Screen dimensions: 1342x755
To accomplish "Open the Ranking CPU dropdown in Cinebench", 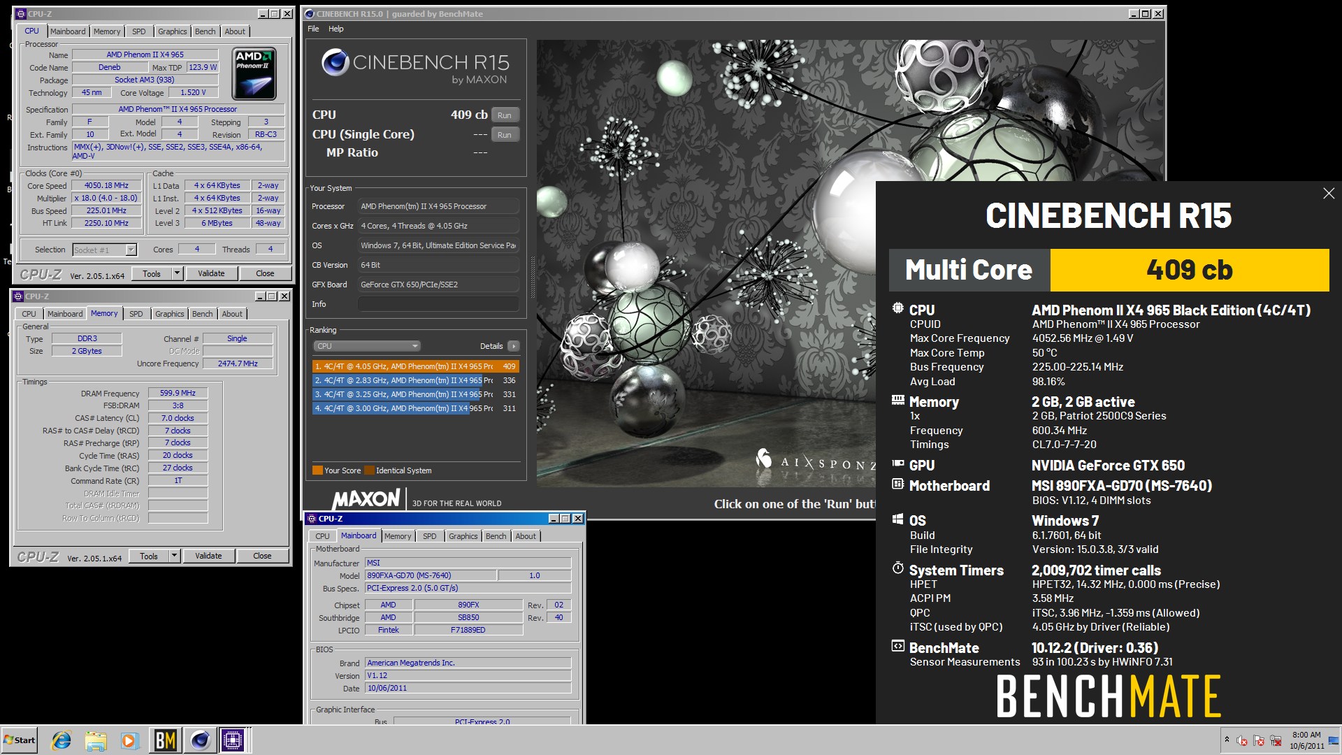I will (366, 346).
